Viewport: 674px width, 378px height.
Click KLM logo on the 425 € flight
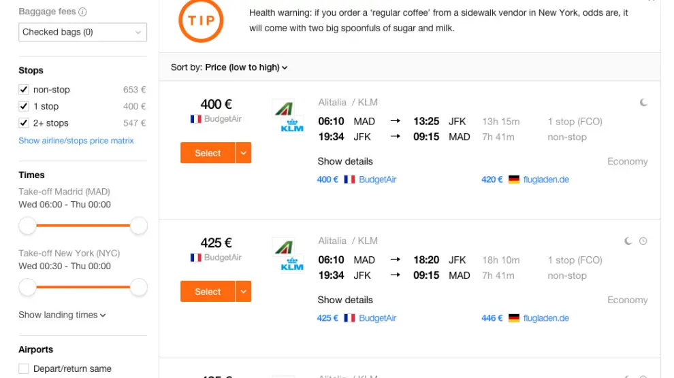[292, 264]
